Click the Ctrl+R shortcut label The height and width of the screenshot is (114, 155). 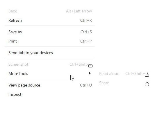[x=86, y=20]
